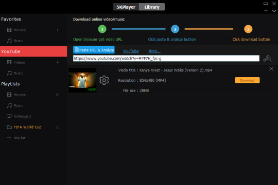Click Paste URL & Analyze button
The height and width of the screenshot is (185, 278).
click(94, 50)
